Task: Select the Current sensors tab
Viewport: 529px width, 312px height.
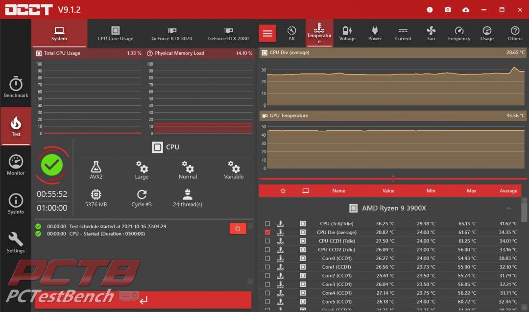Action: (x=403, y=33)
